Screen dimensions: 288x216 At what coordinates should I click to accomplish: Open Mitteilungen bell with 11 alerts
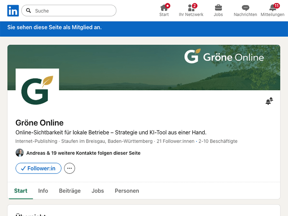click(273, 10)
